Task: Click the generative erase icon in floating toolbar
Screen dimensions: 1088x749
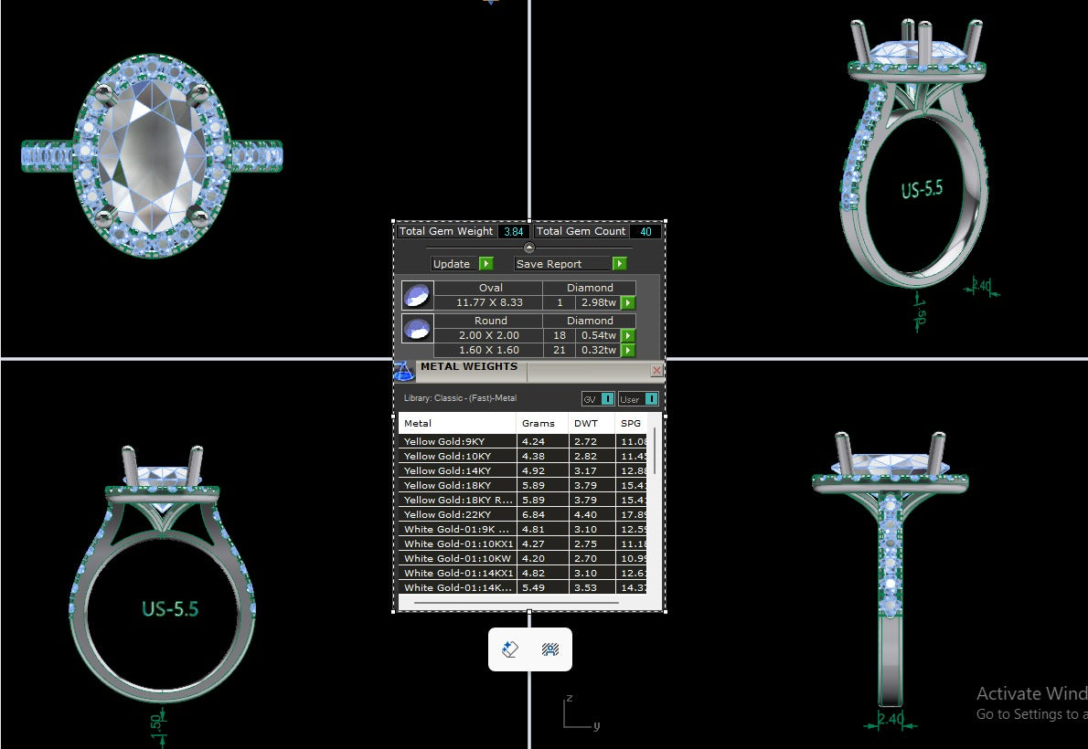Action: tap(510, 649)
